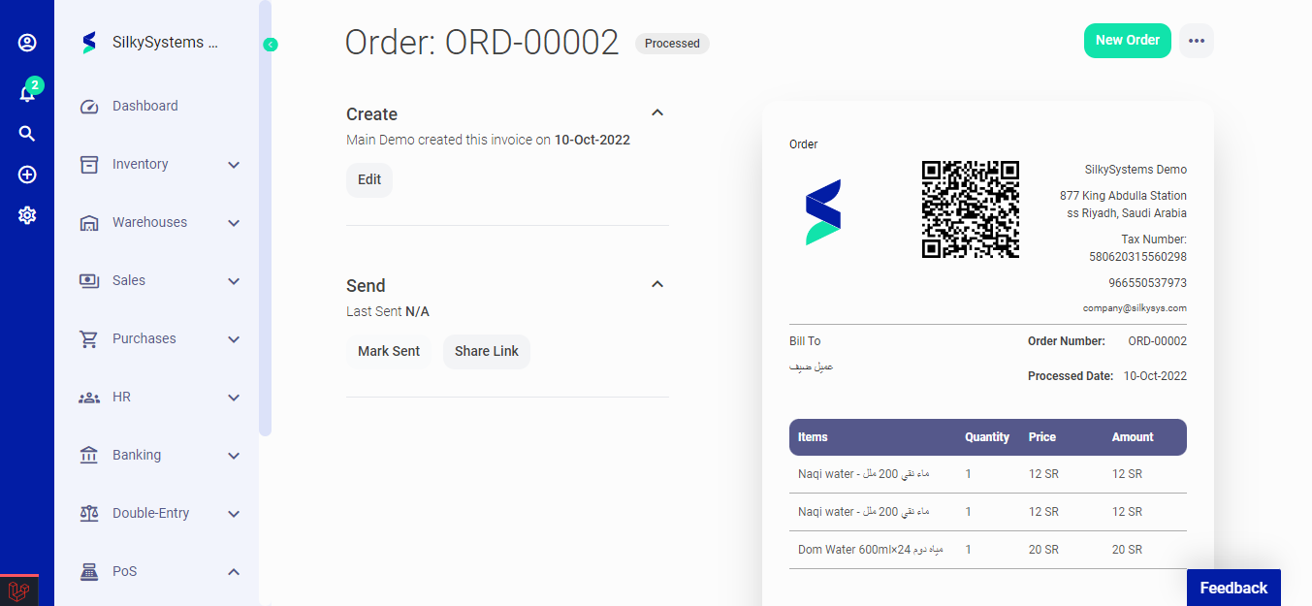Click the quick-add plus icon
The height and width of the screenshot is (606, 1312).
pyautogui.click(x=26, y=175)
